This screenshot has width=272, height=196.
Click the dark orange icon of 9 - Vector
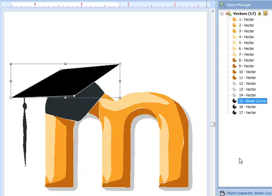pyautogui.click(x=234, y=66)
